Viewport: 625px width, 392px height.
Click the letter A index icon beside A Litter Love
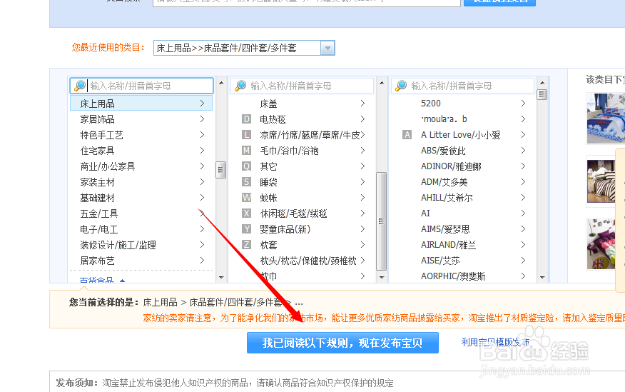click(x=407, y=135)
